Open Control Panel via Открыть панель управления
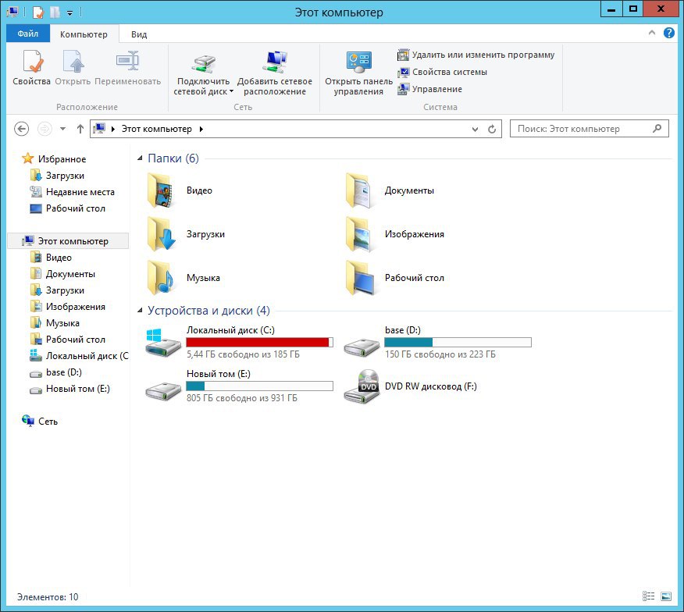Screen dimensions: 684x612 point(358,73)
